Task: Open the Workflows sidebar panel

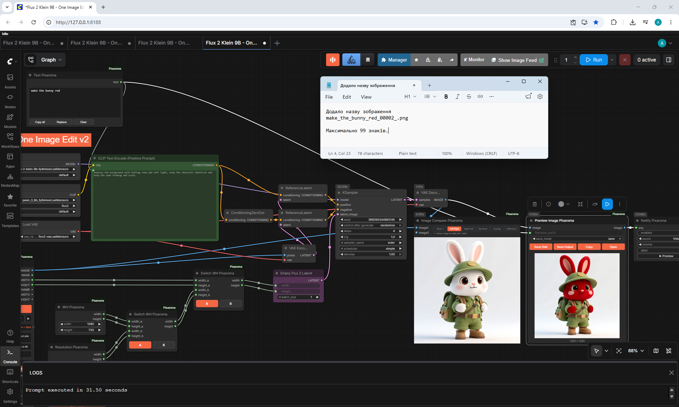Action: 10,141
